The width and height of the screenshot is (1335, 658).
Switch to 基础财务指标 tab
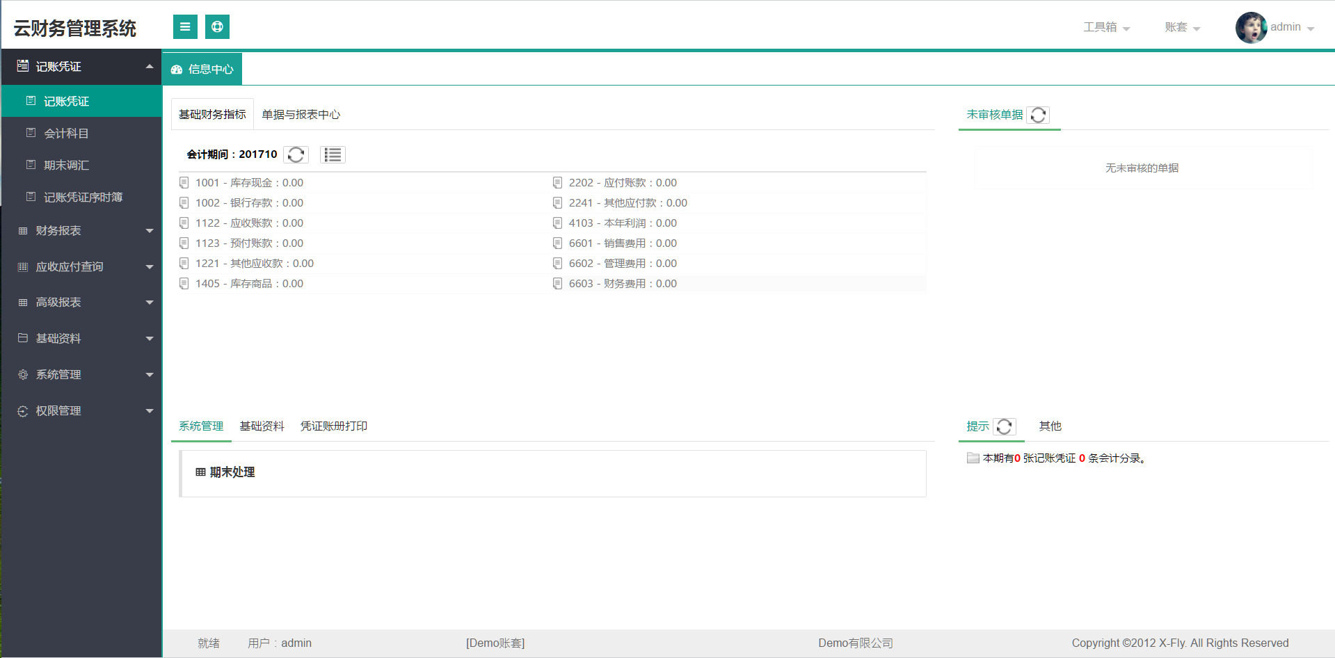pyautogui.click(x=212, y=115)
